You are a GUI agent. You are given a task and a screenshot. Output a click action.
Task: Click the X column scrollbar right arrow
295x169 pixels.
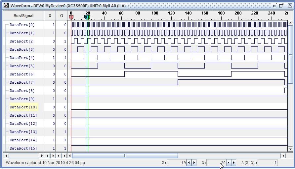click(x=53, y=156)
